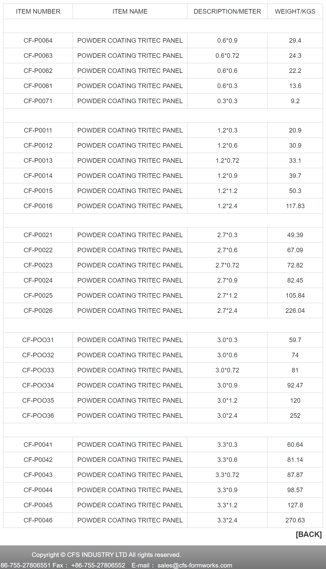The width and height of the screenshot is (326, 569).
Task: Click the CF-P0016 item number
Action: (x=38, y=206)
